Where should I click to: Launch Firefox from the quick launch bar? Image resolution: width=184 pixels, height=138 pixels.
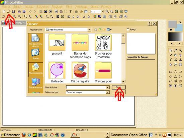point(24,135)
